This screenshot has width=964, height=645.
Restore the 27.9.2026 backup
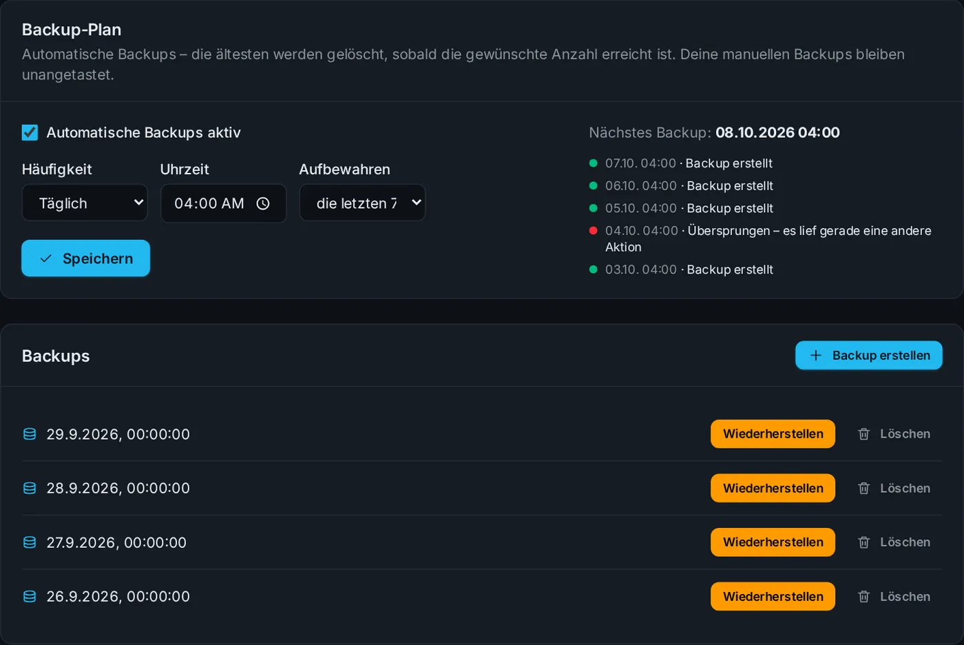coord(773,542)
